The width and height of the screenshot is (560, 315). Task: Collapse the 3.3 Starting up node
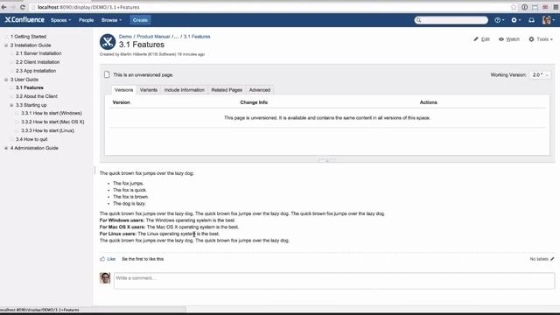[x=11, y=105]
